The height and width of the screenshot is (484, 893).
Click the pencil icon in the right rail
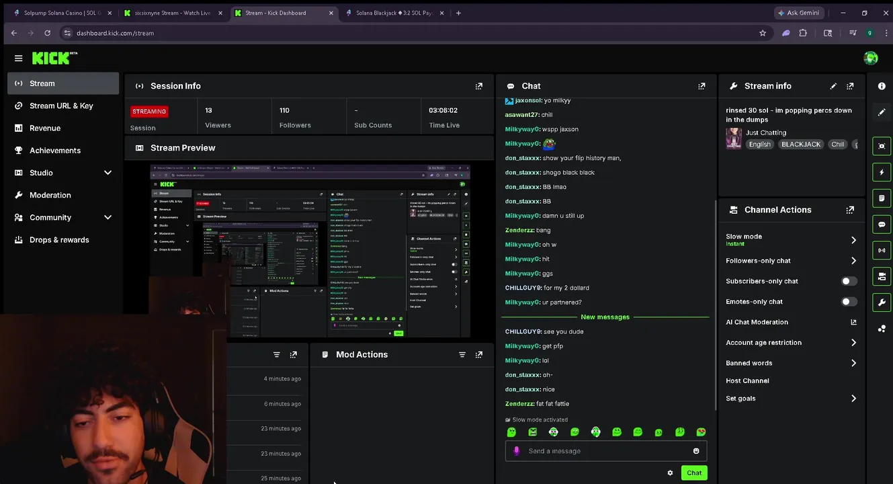pos(882,112)
